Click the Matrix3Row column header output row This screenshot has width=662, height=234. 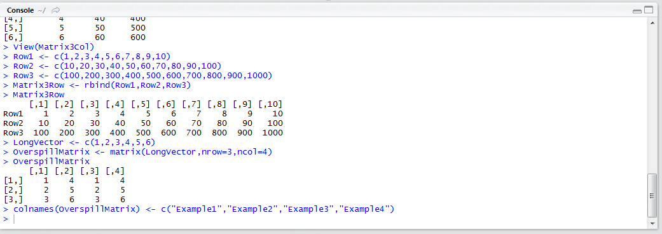coord(156,104)
